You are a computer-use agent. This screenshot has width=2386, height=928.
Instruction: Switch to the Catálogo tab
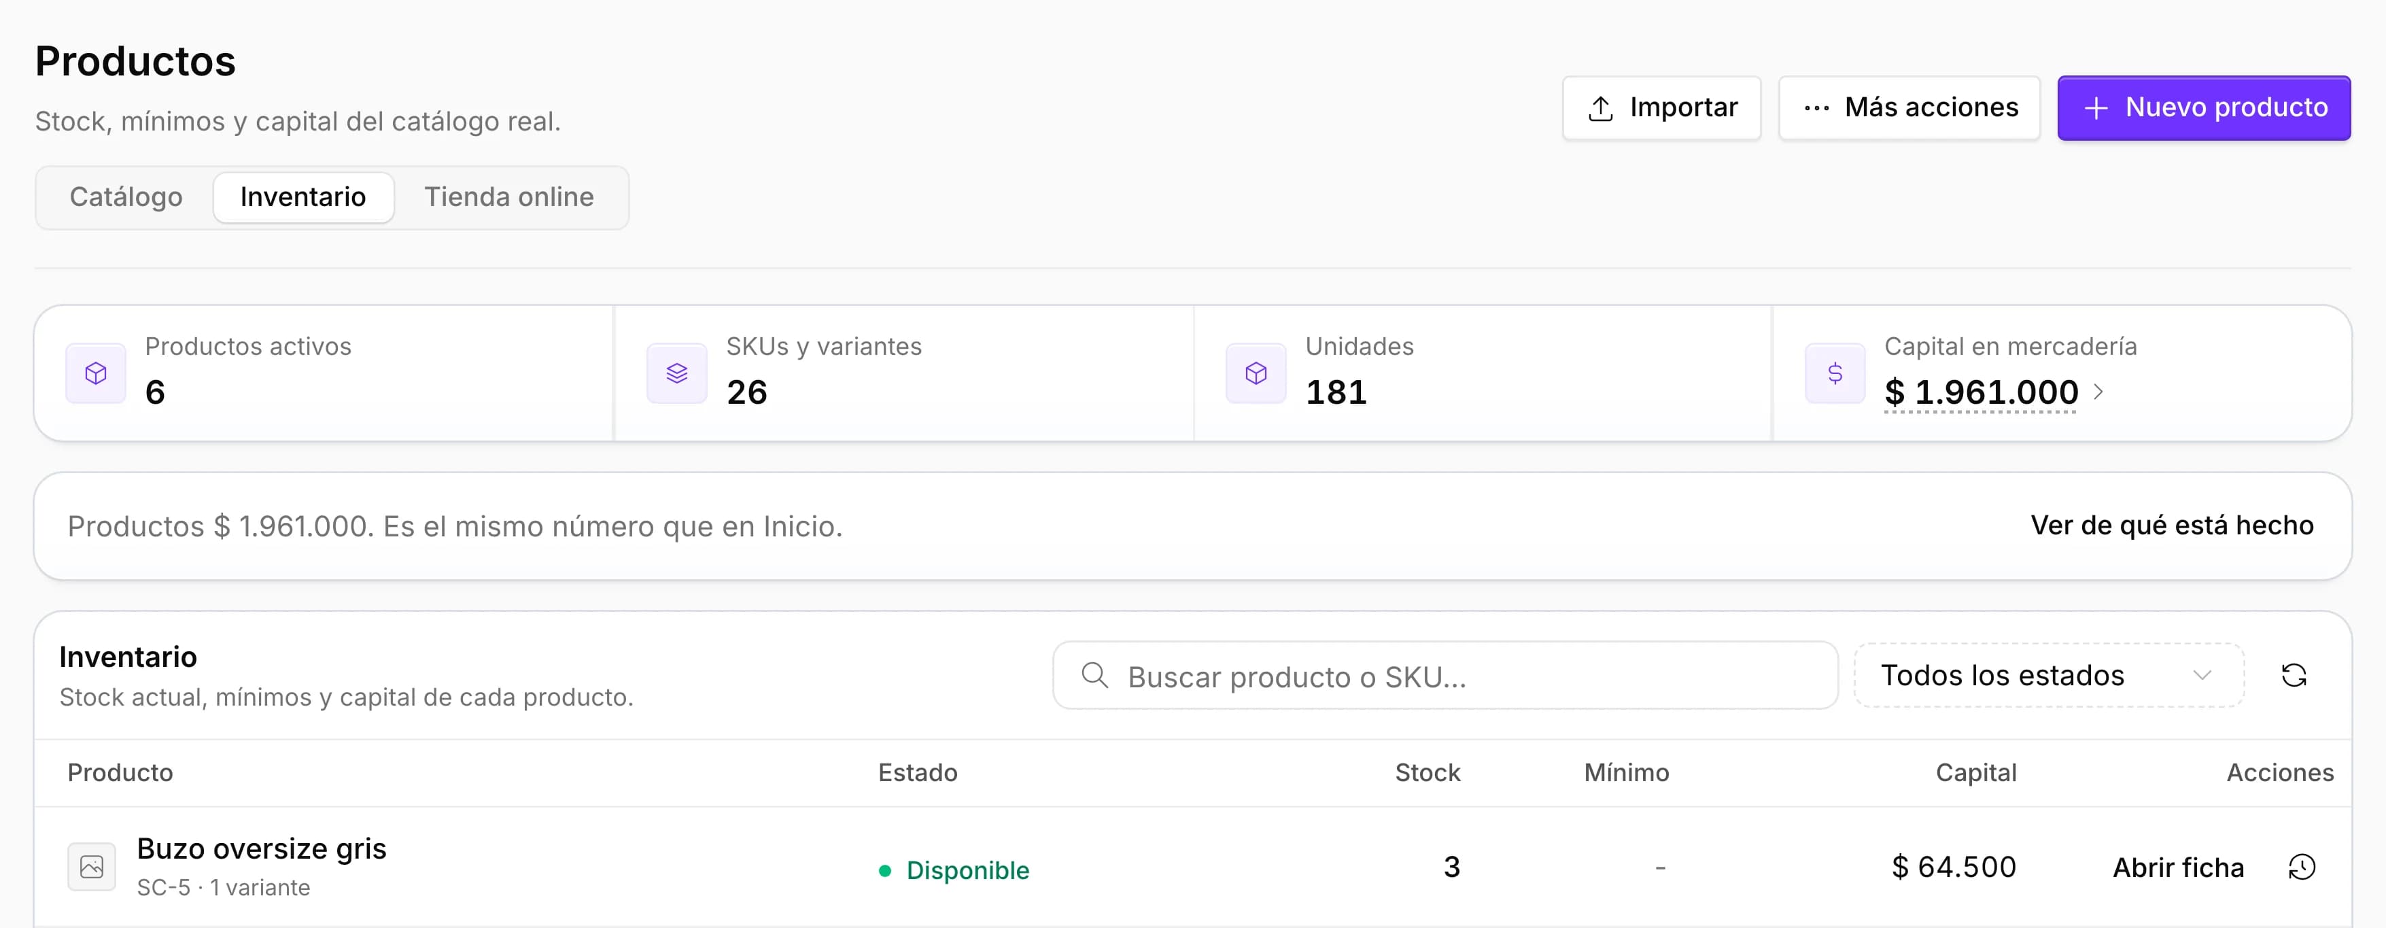pos(126,197)
